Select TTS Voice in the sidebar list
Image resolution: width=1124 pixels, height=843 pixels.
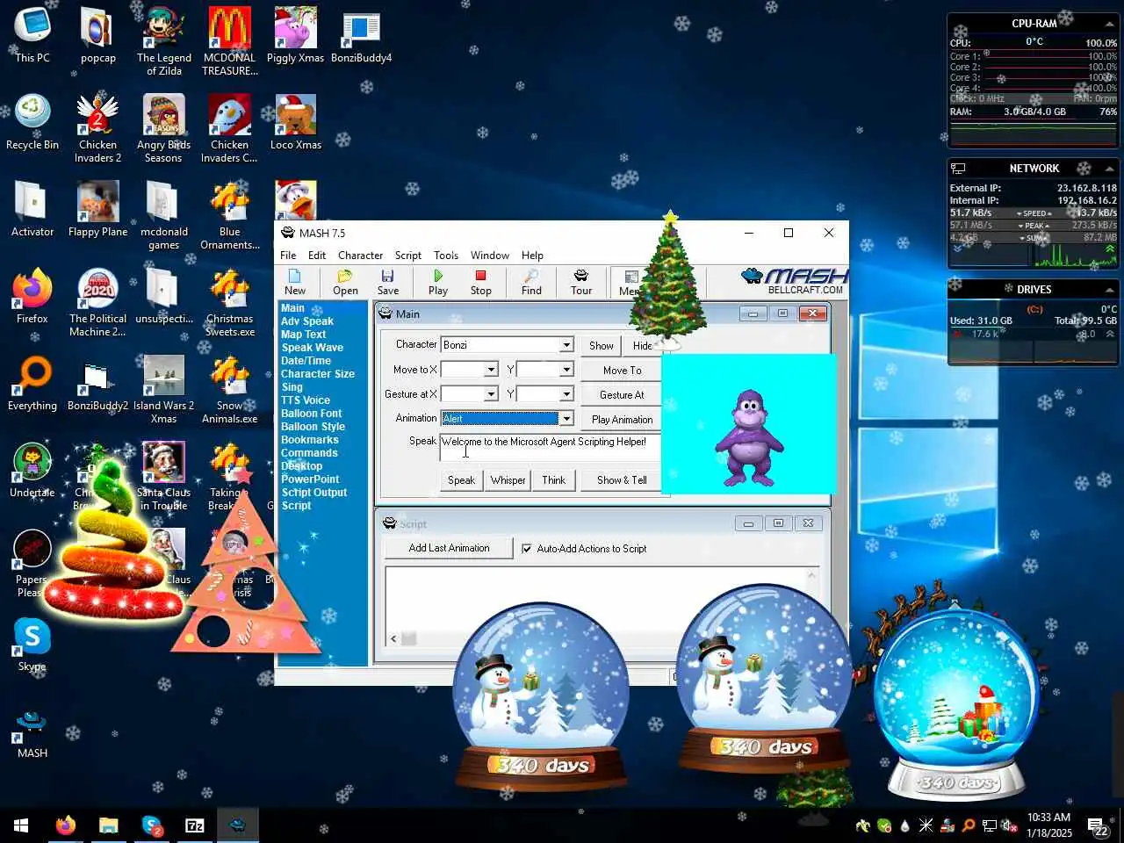(306, 400)
